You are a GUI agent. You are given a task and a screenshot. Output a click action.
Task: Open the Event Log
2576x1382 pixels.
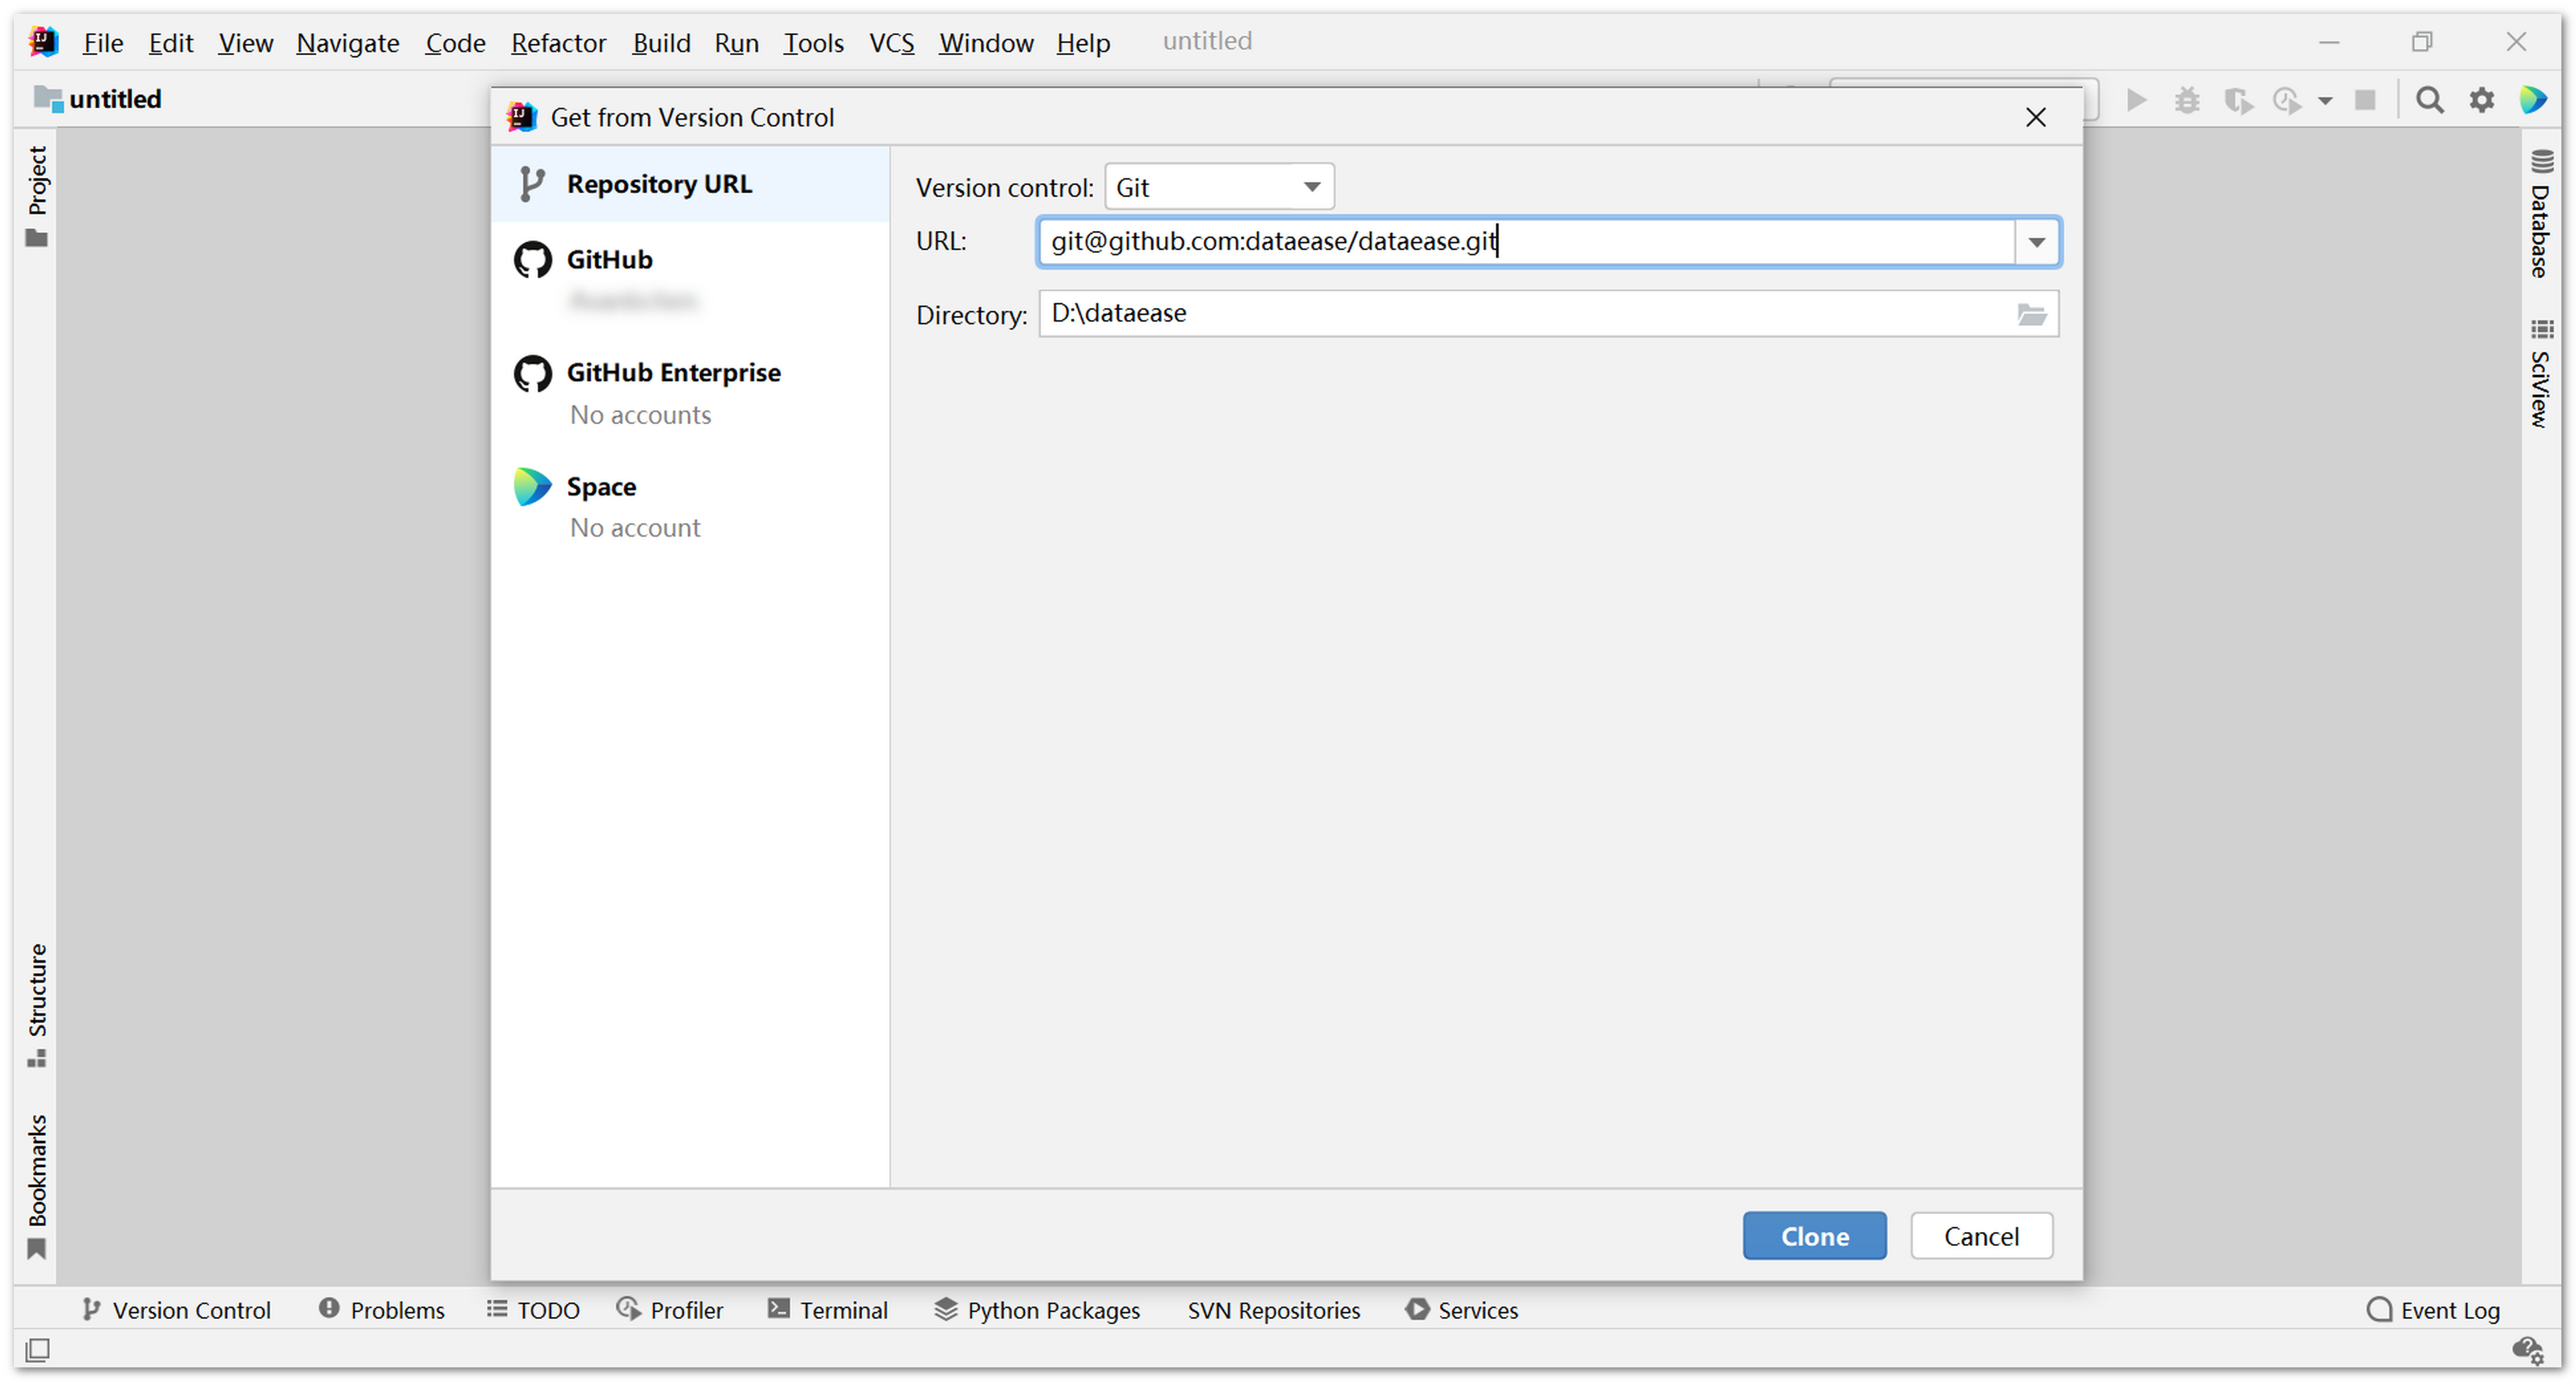tap(2433, 1310)
